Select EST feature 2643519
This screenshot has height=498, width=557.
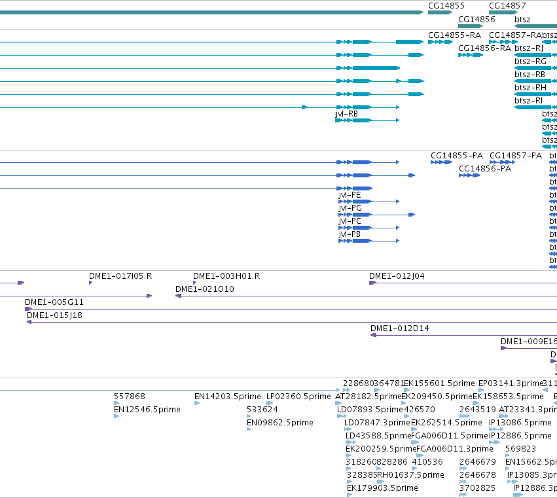465,416
